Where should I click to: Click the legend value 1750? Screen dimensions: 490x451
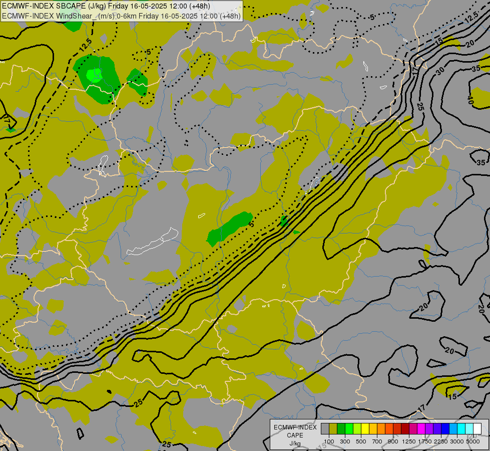click(425, 441)
